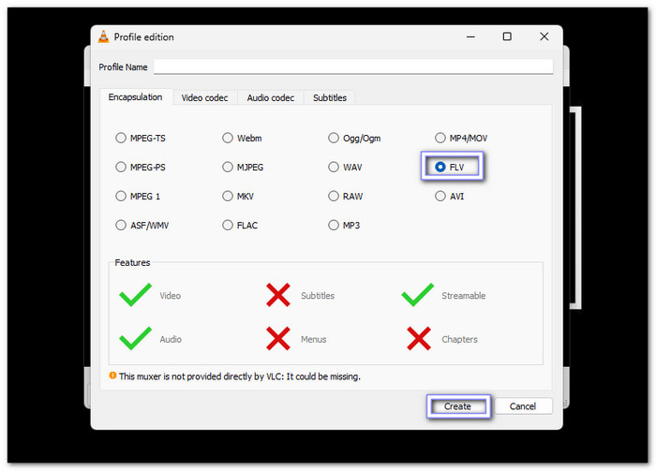Switch to the Video codec tab
The height and width of the screenshot is (471, 656).
204,97
